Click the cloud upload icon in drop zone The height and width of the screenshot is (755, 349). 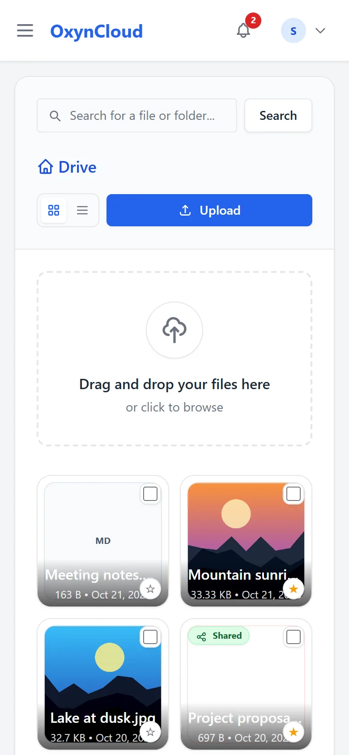click(174, 330)
